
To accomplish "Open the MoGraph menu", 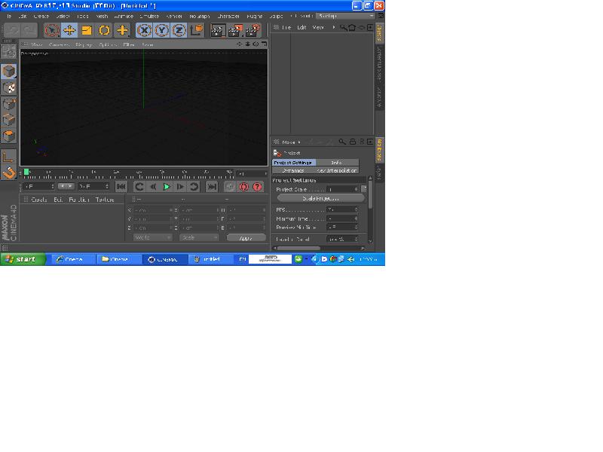I will (x=199, y=16).
